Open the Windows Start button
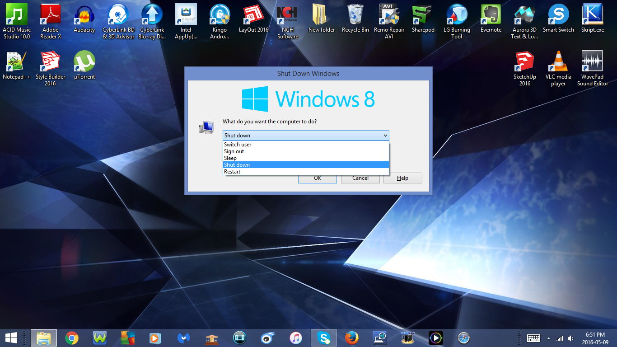Image resolution: width=617 pixels, height=347 pixels. (x=11, y=338)
